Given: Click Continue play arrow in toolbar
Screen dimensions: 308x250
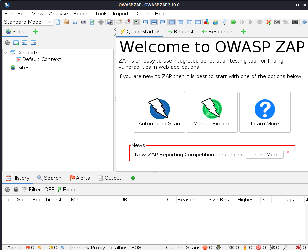Looking at the screenshot, I should pyautogui.click(x=250, y=22).
